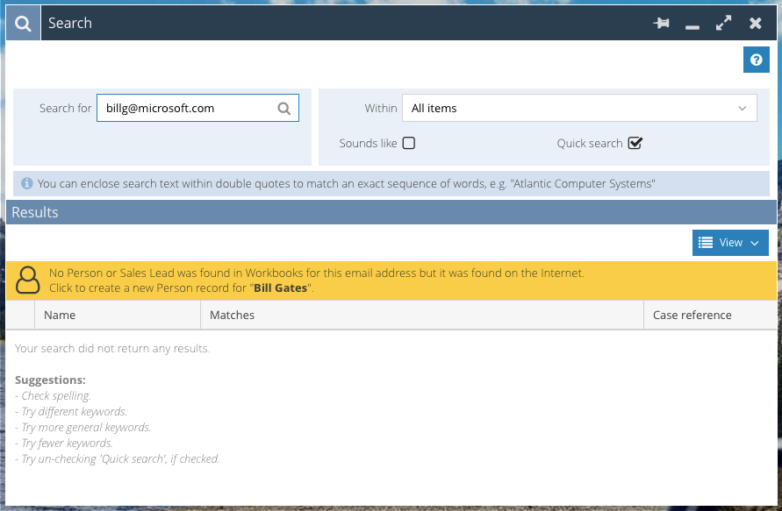Image resolution: width=782 pixels, height=511 pixels.
Task: Pin the Search window with the pin icon
Action: pyautogui.click(x=661, y=23)
